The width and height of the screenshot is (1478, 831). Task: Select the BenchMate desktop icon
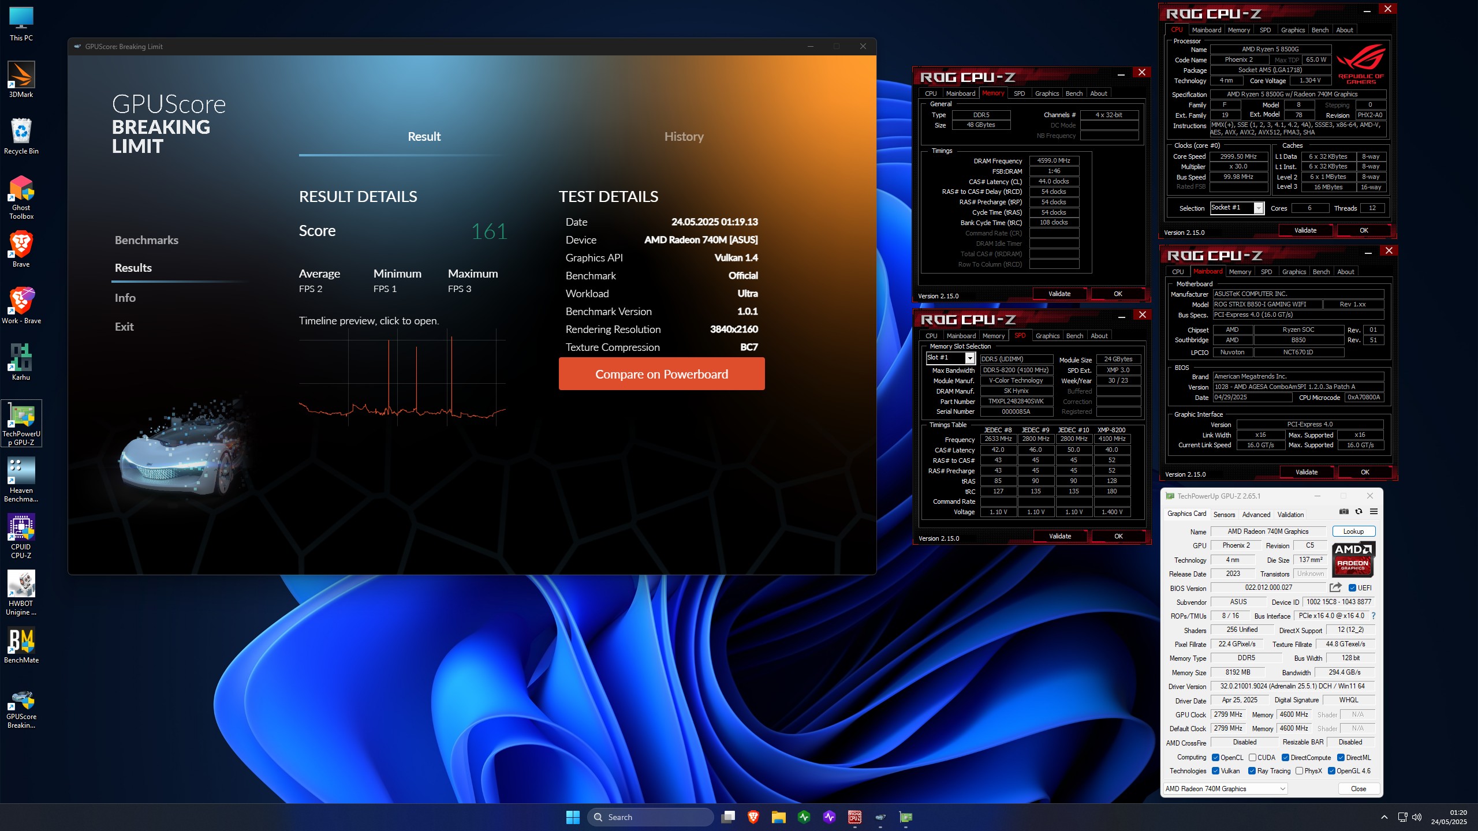point(21,645)
